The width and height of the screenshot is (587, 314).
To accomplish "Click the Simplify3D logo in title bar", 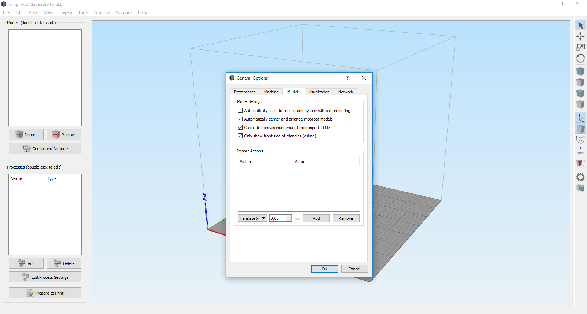I will pos(4,4).
